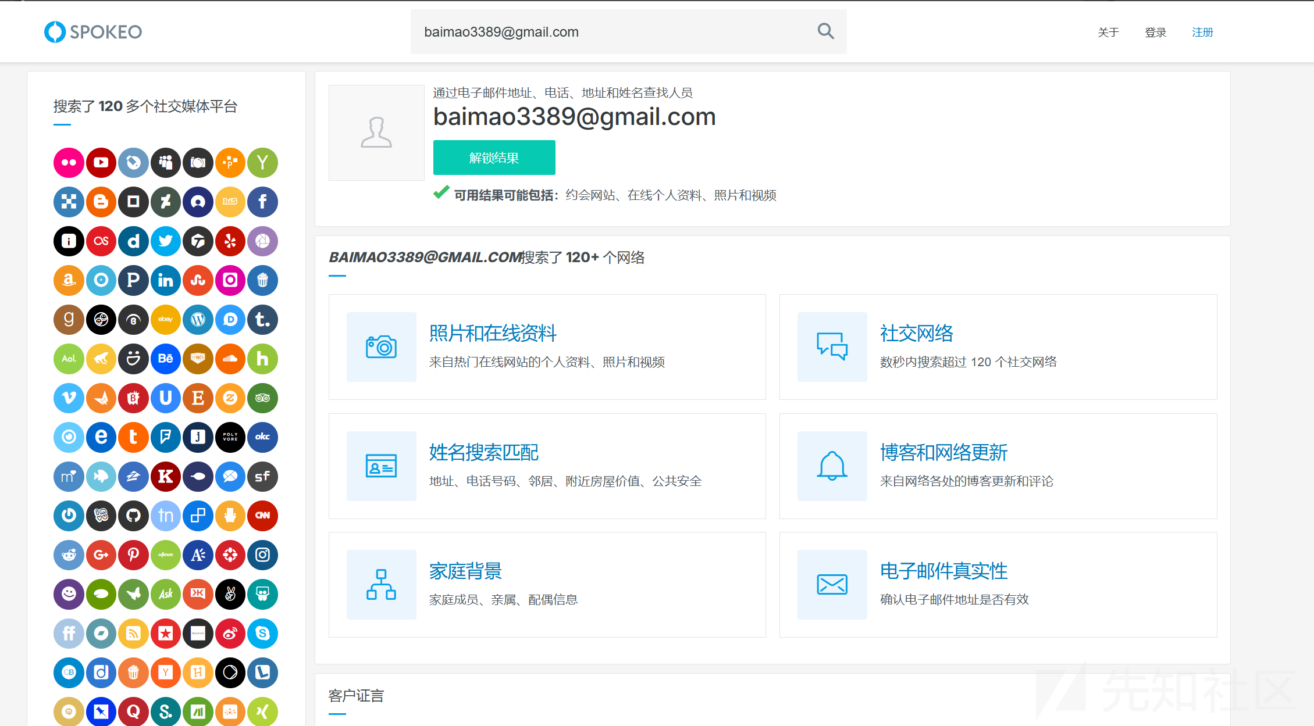1314x726 pixels.
Task: Click the 登录 link
Action: [x=1155, y=33]
